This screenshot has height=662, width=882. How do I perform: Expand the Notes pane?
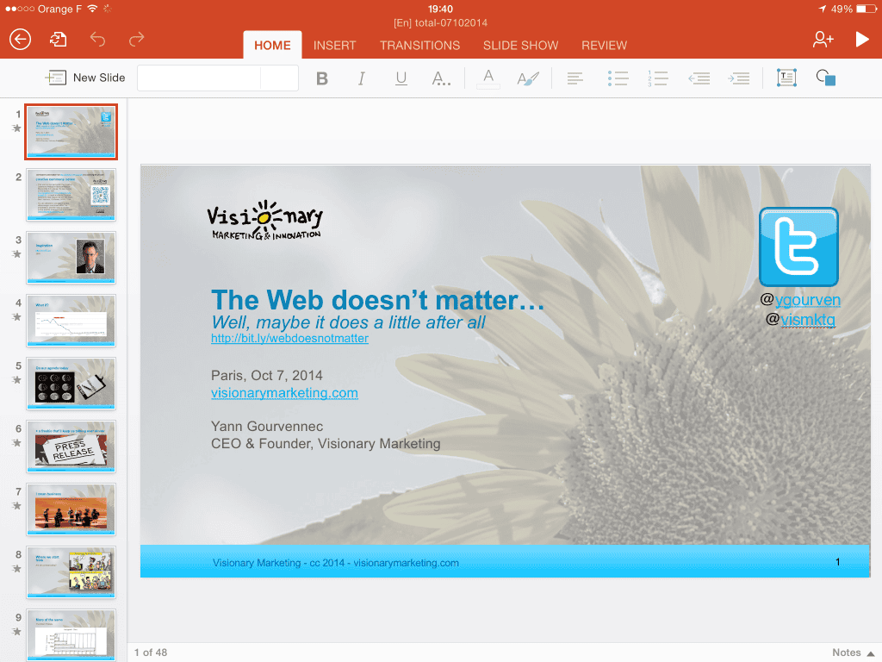pyautogui.click(x=854, y=653)
